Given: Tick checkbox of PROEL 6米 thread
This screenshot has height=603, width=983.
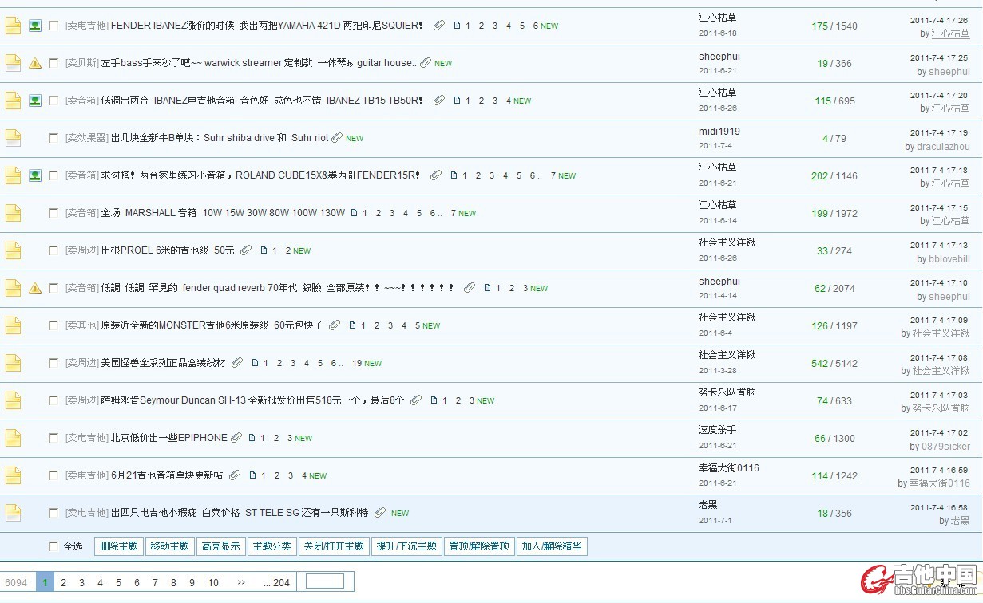Looking at the screenshot, I should 54,250.
